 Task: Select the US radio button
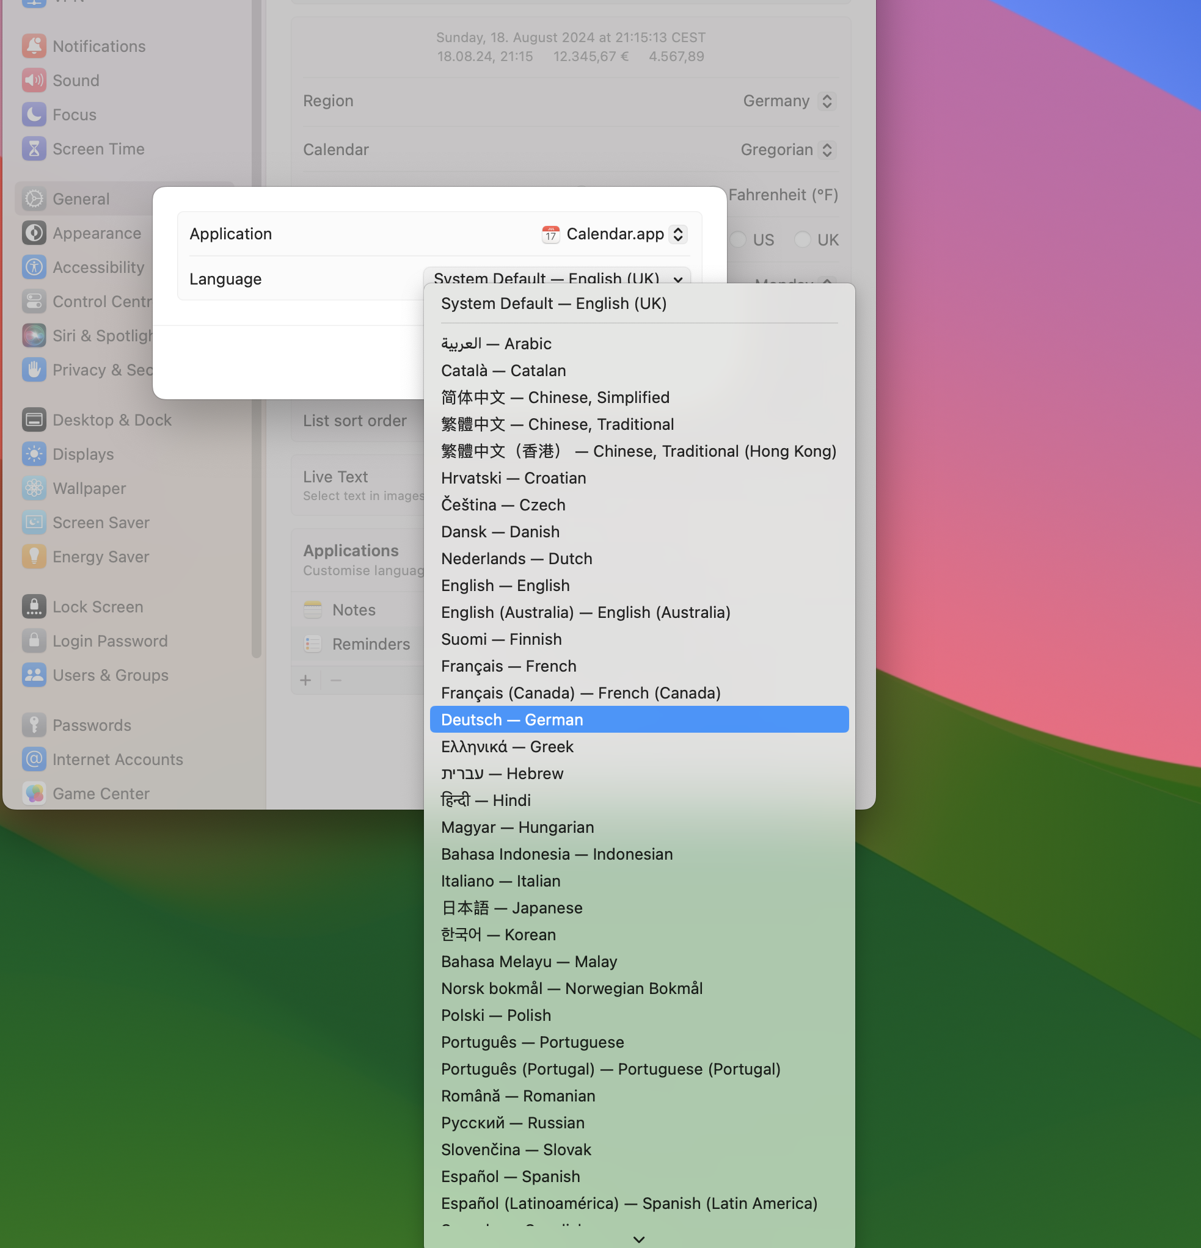738,239
